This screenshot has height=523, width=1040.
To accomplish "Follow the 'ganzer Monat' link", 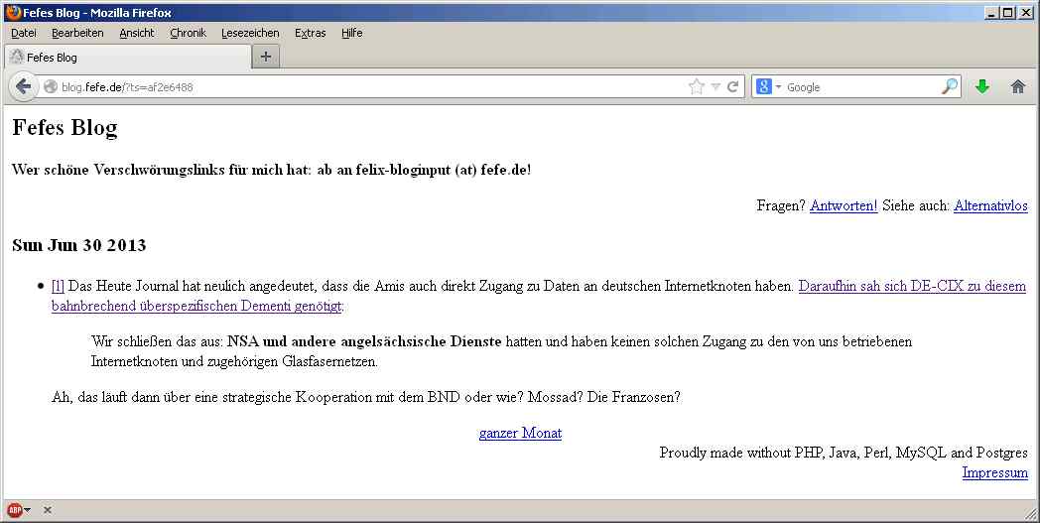I will [520, 433].
